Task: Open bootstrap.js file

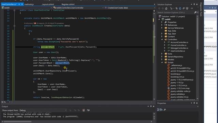Action: pos(175,74)
